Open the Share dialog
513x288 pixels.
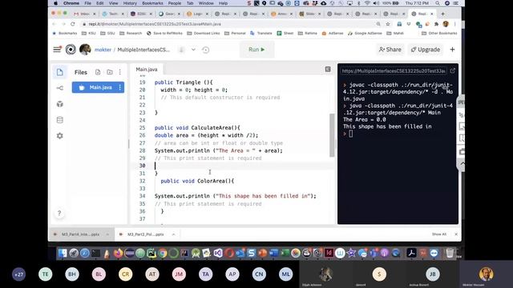390,50
